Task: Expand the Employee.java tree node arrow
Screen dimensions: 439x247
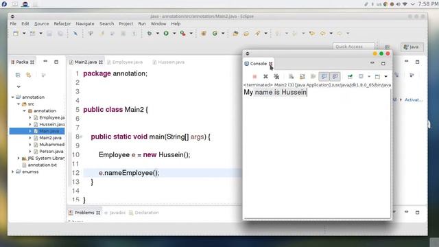Action: (30, 117)
